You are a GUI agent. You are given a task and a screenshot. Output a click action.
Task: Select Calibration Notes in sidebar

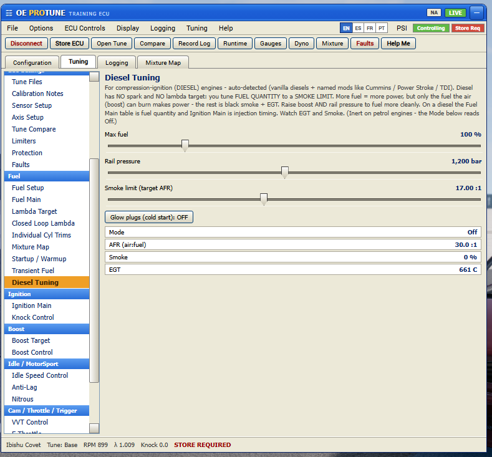point(47,94)
